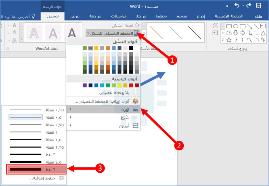
Task: Pick the oval shape in the gallery
Action: [236, 26]
